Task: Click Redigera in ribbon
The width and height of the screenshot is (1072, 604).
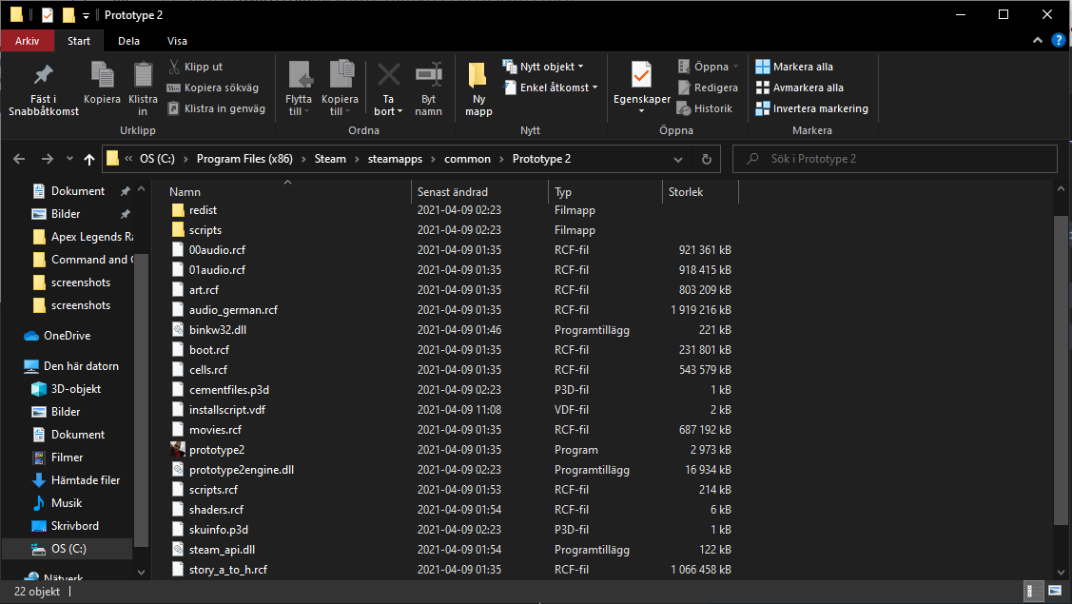Action: (x=709, y=88)
